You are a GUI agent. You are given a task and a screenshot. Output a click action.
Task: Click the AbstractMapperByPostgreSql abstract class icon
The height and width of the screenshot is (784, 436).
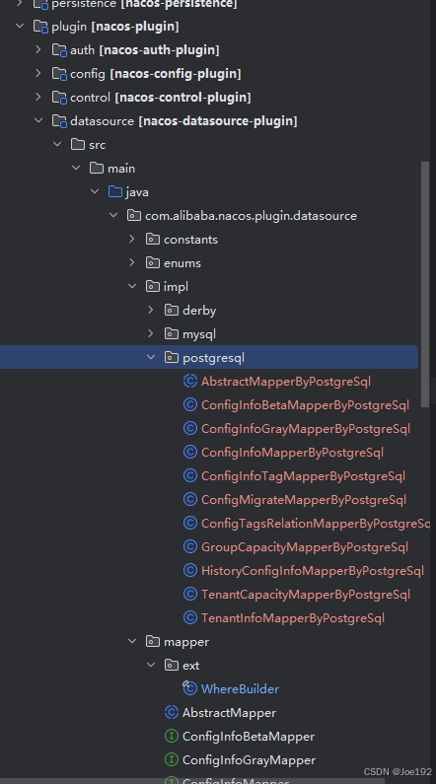[190, 381]
